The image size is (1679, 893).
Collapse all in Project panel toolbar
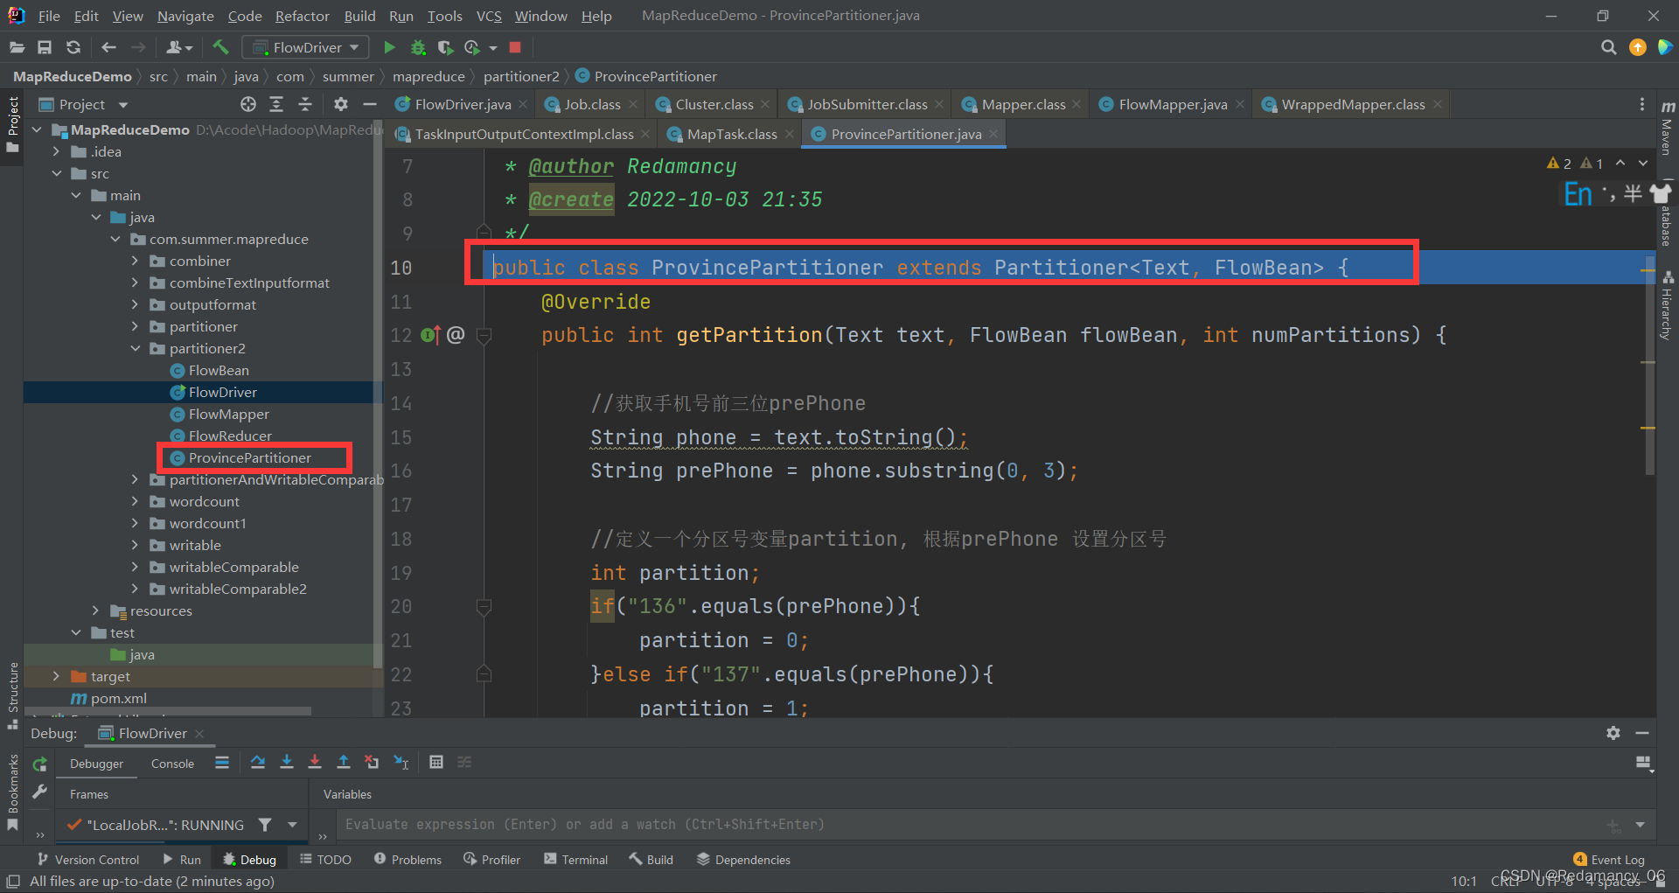pos(305,104)
